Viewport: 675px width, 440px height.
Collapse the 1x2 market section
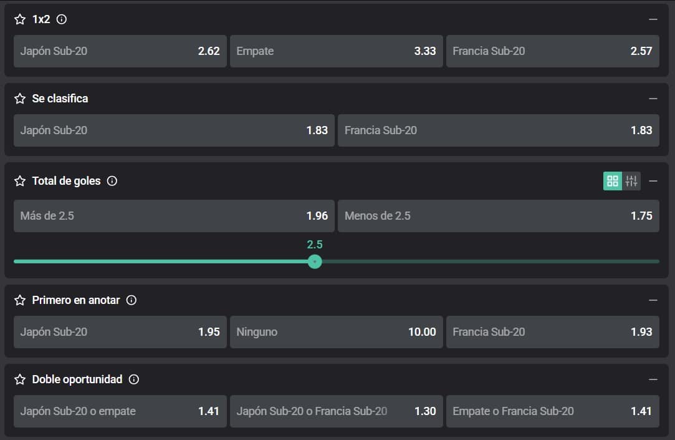coord(653,19)
